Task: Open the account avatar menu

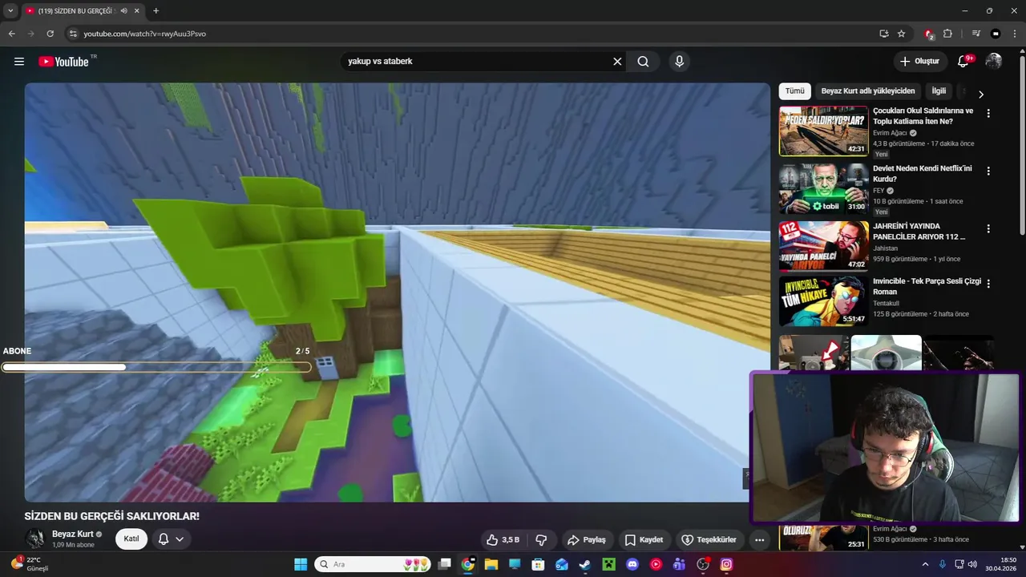Action: click(x=994, y=62)
